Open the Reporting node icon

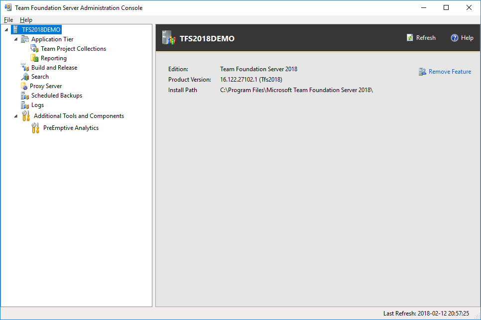[x=34, y=58]
